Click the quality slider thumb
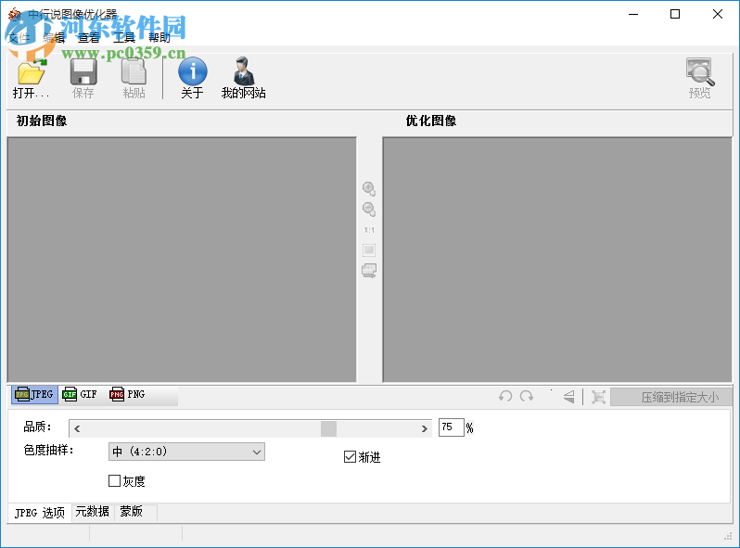Image resolution: width=740 pixels, height=548 pixels. [x=328, y=428]
